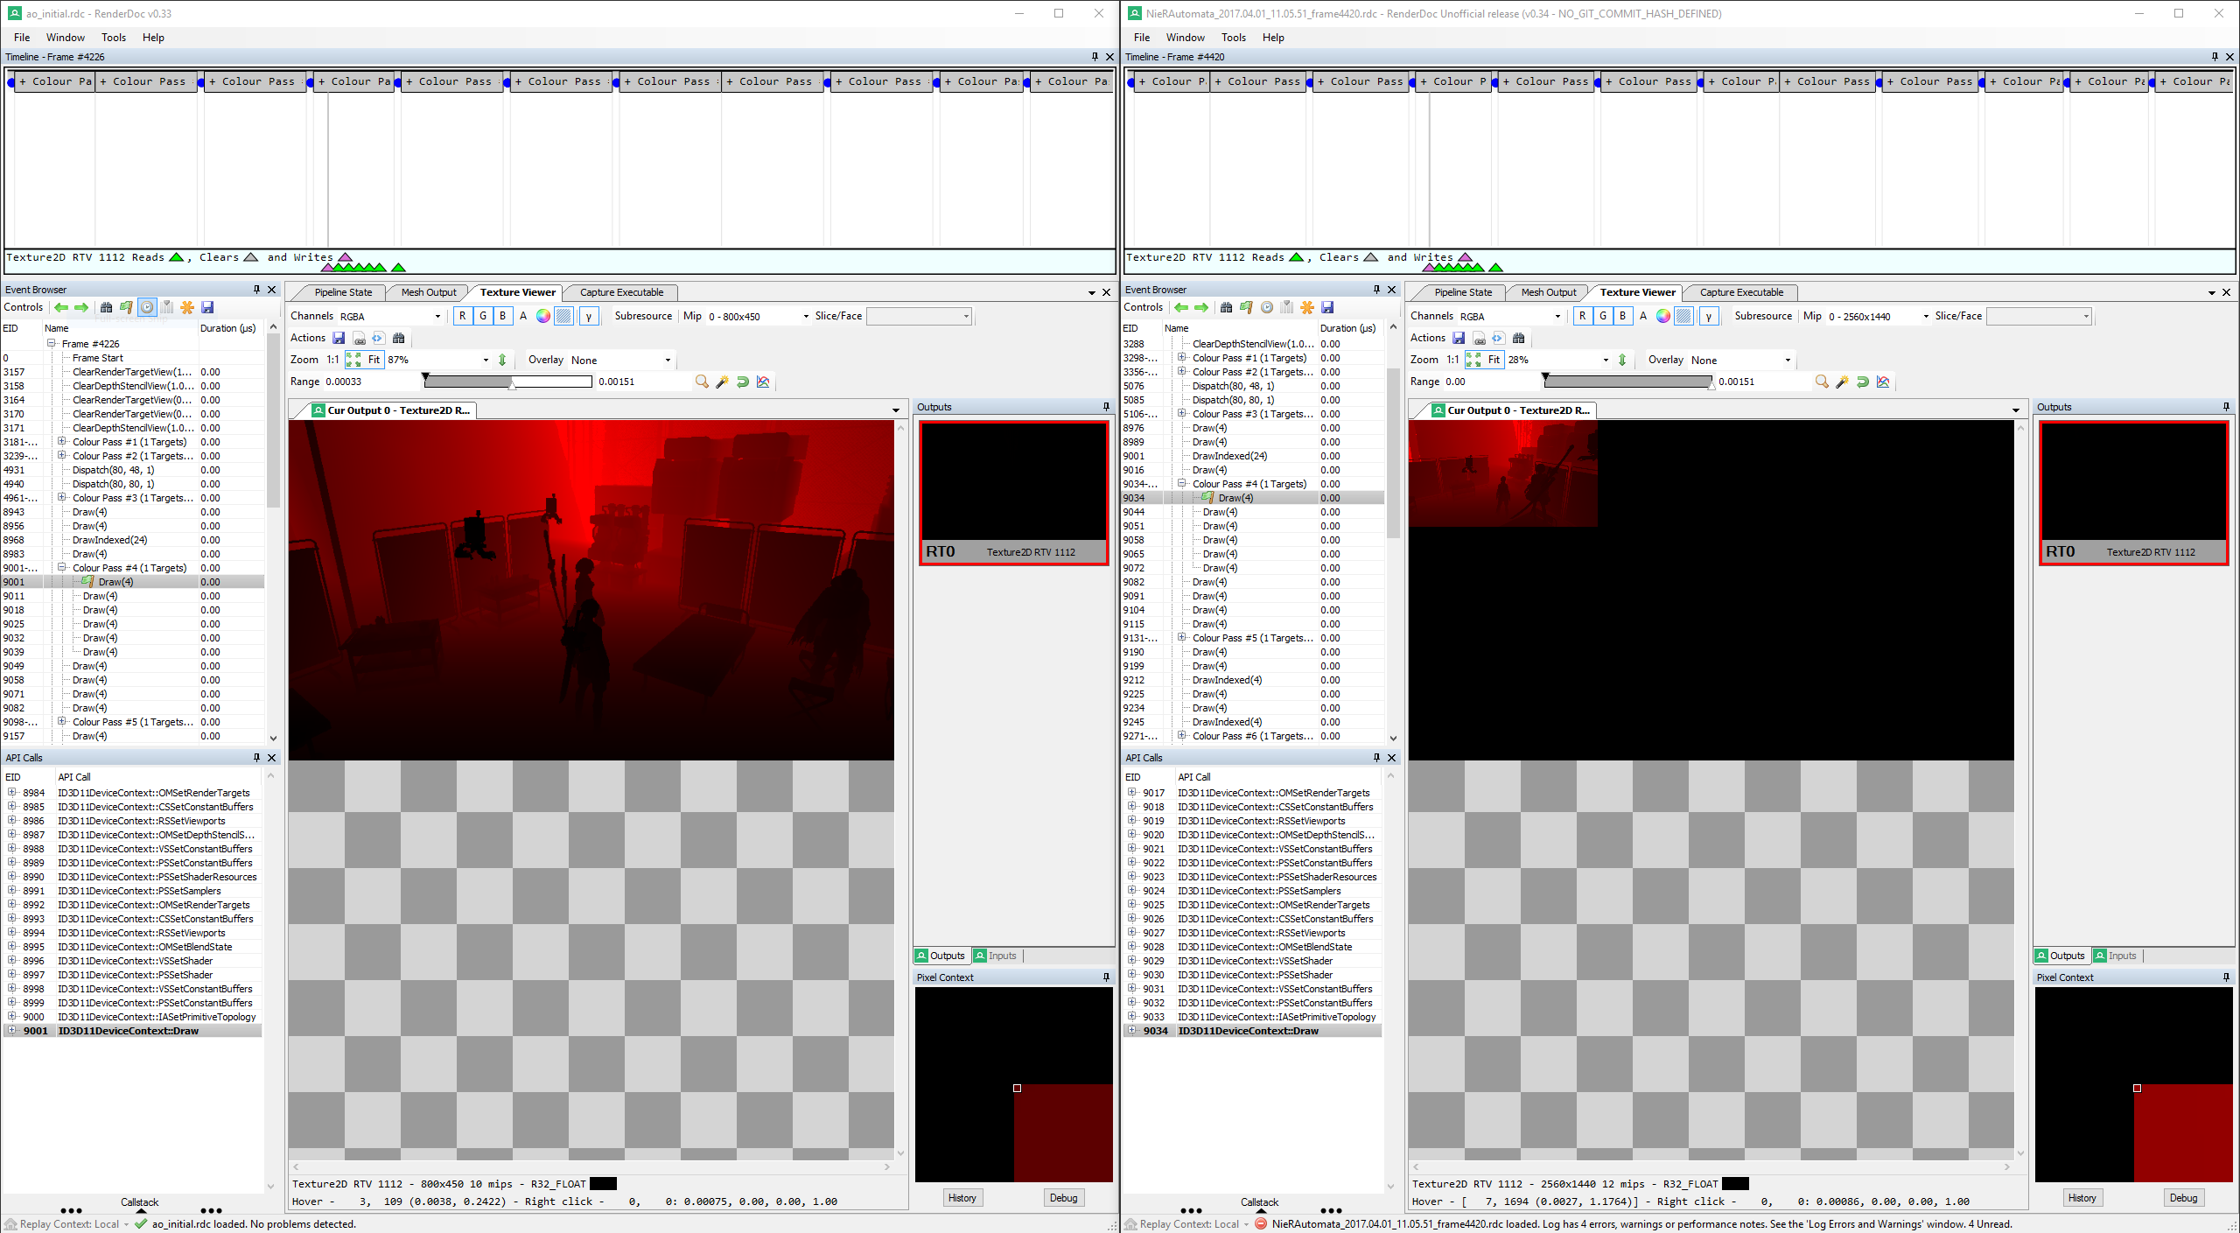Click the reset range green arrow in left viewer
2240x1233 pixels.
pos(743,382)
